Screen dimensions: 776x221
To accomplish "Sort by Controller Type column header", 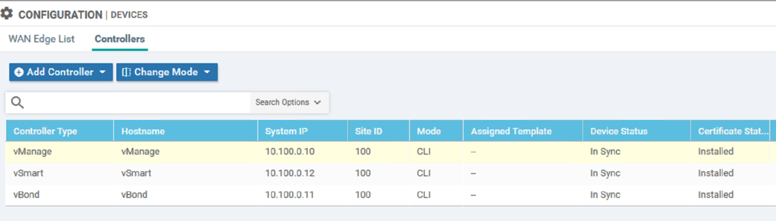I will 45,132.
